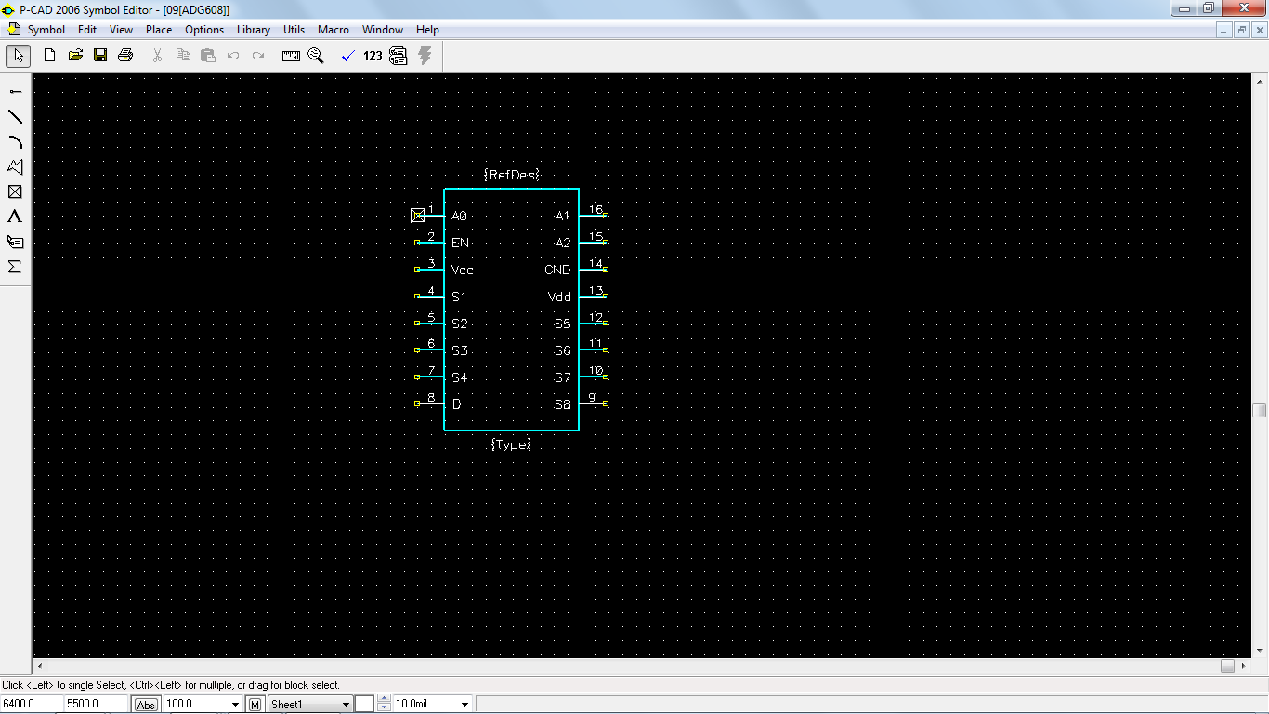1269x714 pixels.
Task: Increase line width with up stepper
Action: (385, 700)
